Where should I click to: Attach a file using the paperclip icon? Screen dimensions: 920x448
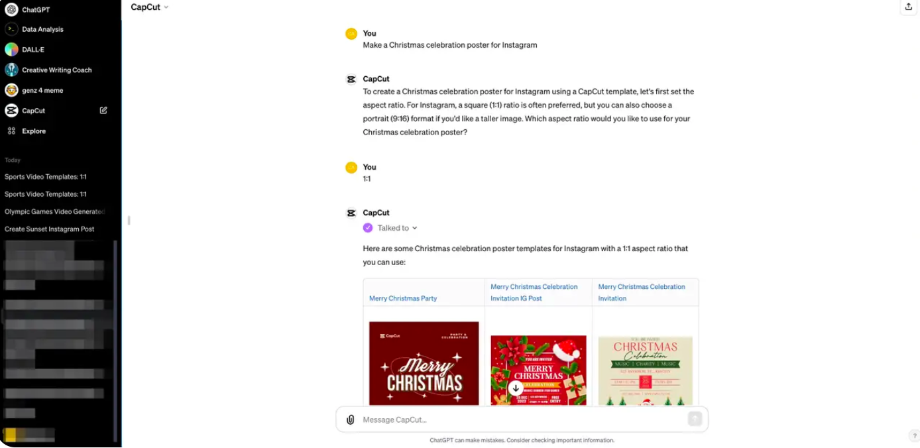point(351,420)
